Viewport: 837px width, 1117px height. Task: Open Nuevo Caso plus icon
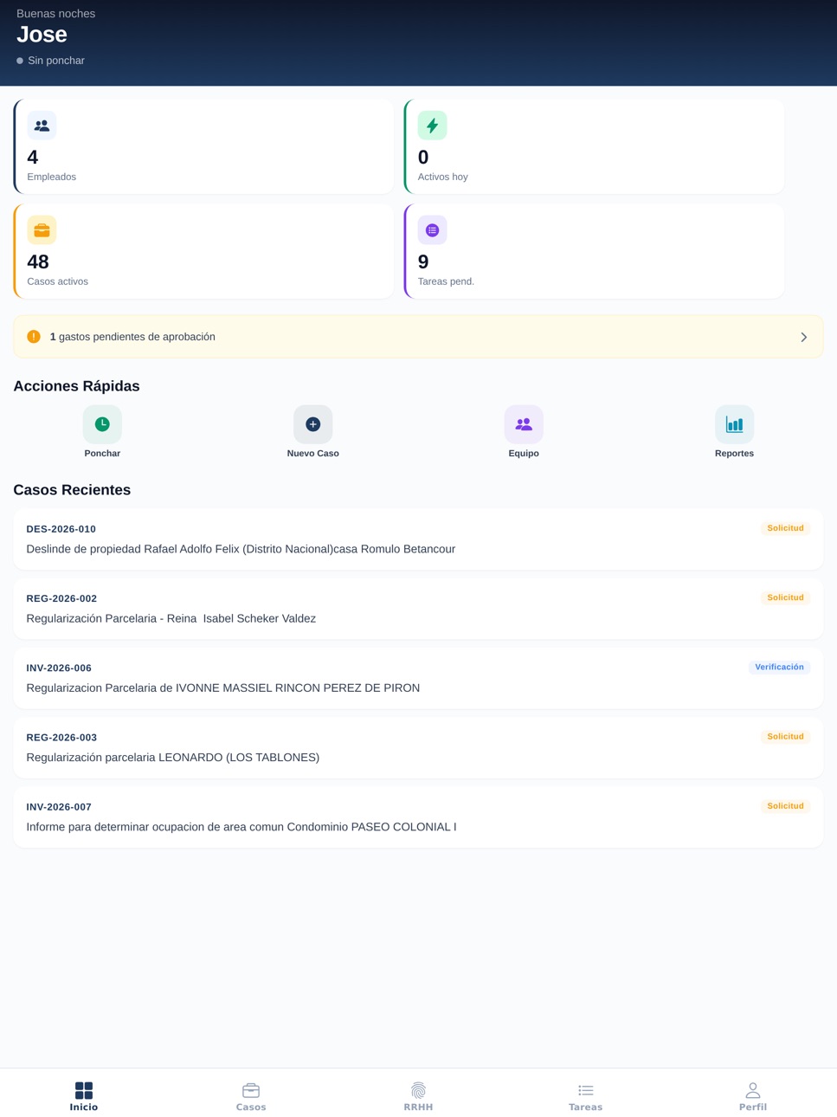click(313, 424)
